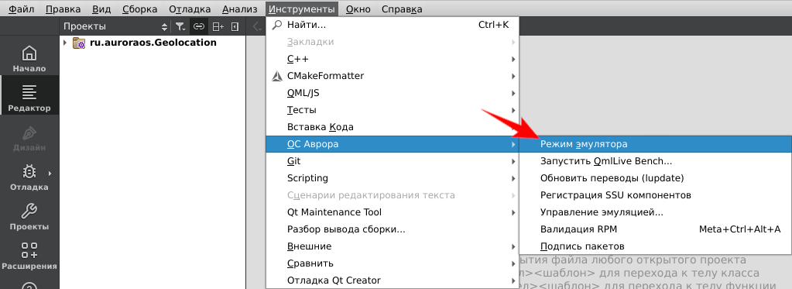Click the split panel icon in Projects header
This screenshot has width=792, height=289.
[218, 26]
